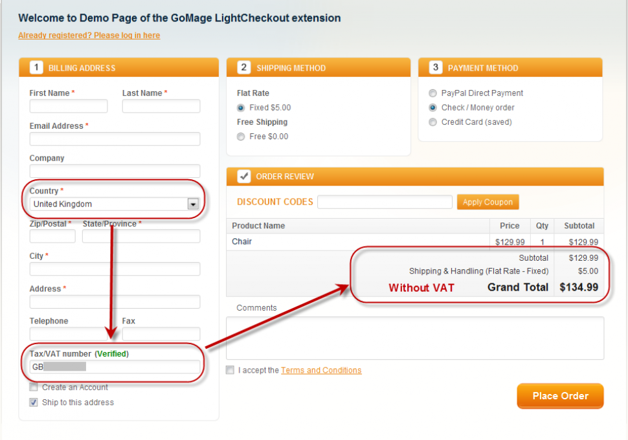Choose PayPal Direct Payment method

[x=432, y=93]
